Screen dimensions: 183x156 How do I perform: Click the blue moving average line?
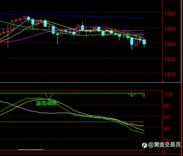tap(72, 16)
